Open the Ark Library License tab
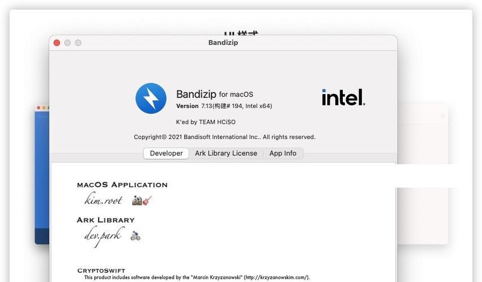Viewport: 482px width, 282px height. click(226, 154)
